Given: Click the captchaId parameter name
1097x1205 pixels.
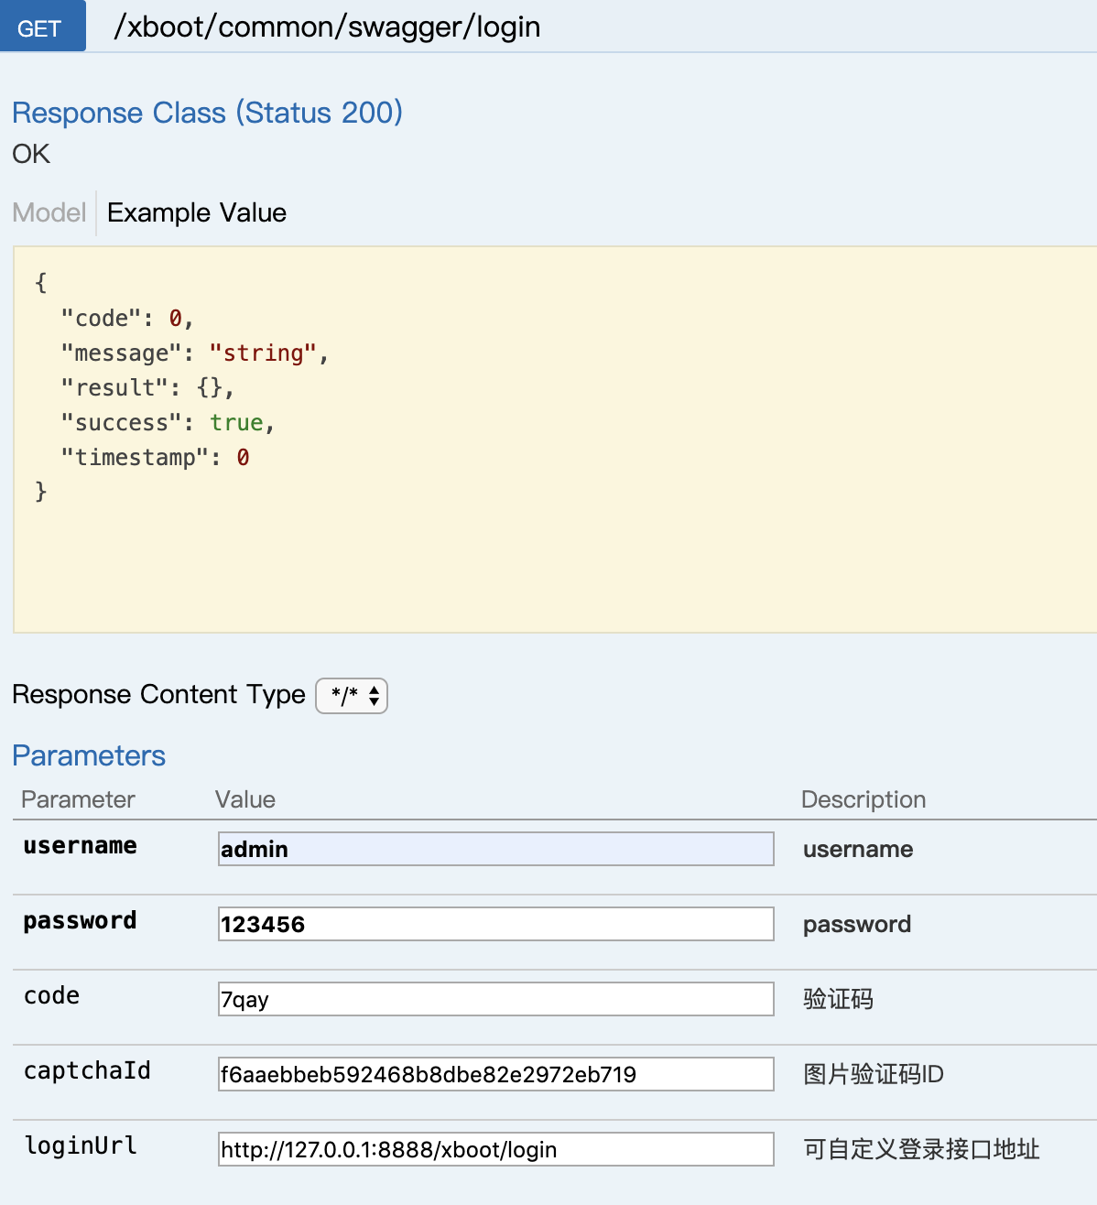Looking at the screenshot, I should point(87,1070).
